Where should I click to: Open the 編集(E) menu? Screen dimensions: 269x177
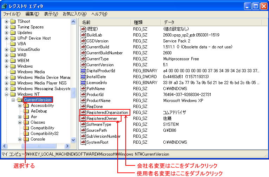[x=32, y=14]
